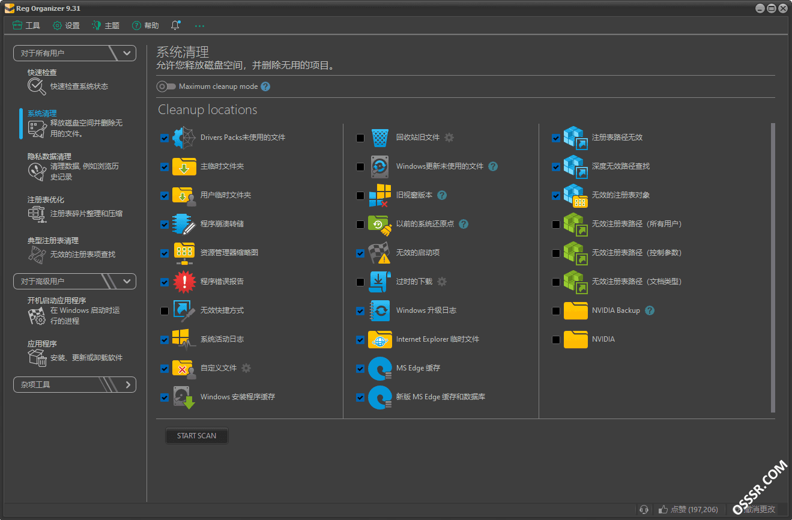Viewport: 792px width, 520px height.
Task: Click the MS Edge cache icon
Action: [380, 368]
